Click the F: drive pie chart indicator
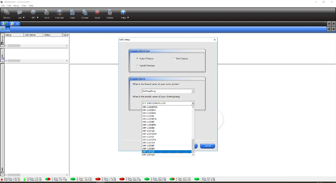 tap(122, 179)
